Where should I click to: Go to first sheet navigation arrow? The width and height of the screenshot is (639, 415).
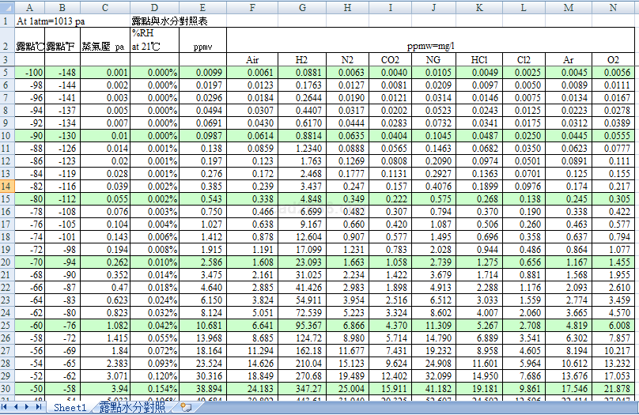[x=6, y=408]
